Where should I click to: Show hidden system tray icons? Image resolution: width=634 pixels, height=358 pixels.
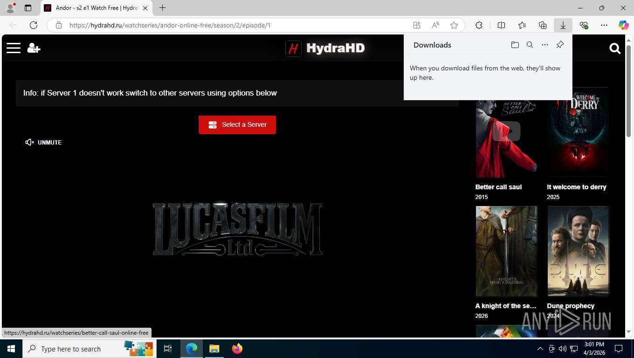click(540, 349)
